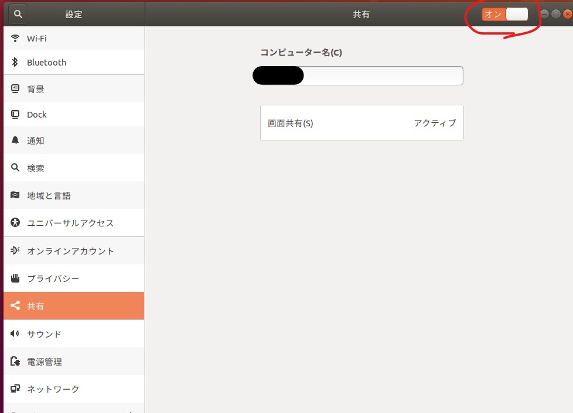Click the 共有 share icon in sidebar

pyautogui.click(x=15, y=305)
